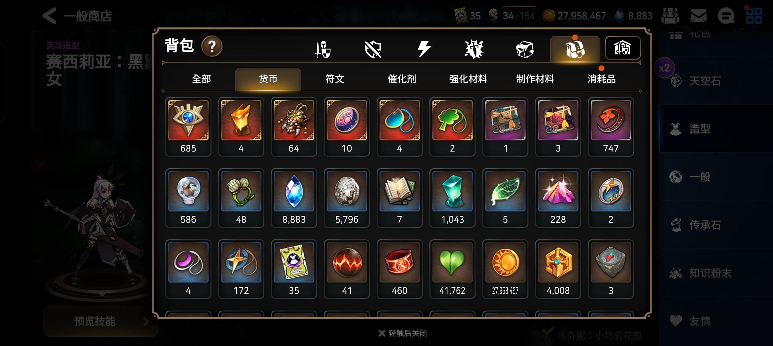Open the chat bubble icon

pyautogui.click(x=726, y=16)
